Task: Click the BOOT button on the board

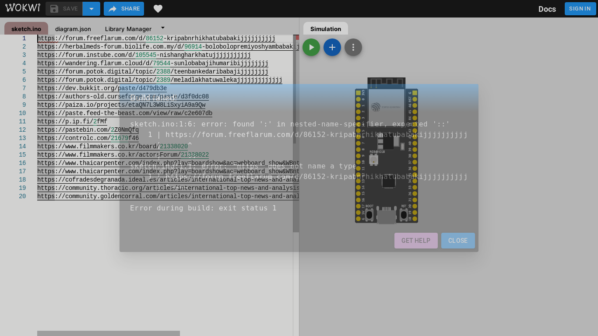Action: (x=369, y=215)
